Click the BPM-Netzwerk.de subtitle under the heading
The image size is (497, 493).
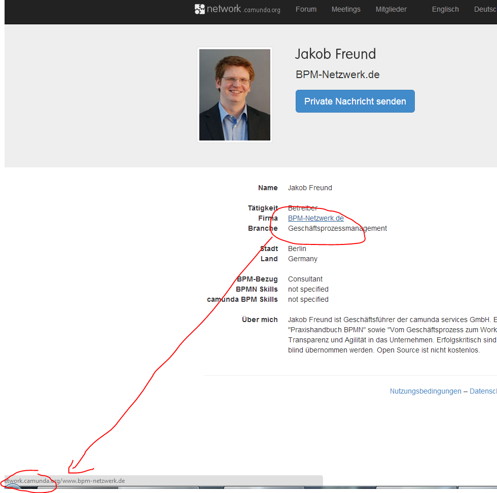coord(337,75)
